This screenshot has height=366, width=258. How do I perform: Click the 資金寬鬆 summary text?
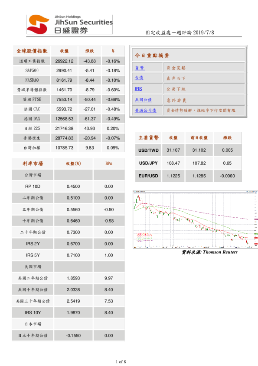[x=176, y=68]
